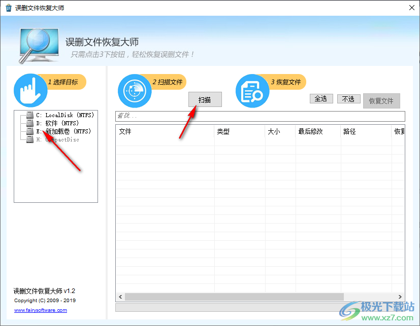The width and height of the screenshot is (420, 326).
Task: Sort by the 最后修改 column header
Action: (x=318, y=131)
